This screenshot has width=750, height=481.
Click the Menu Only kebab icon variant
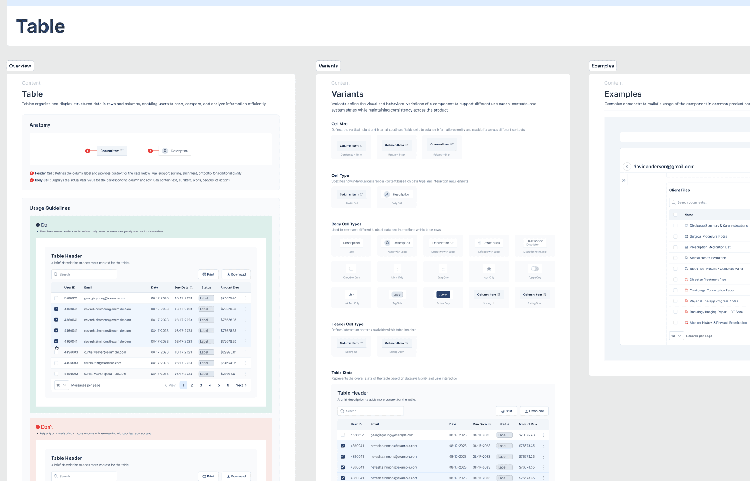click(x=397, y=268)
